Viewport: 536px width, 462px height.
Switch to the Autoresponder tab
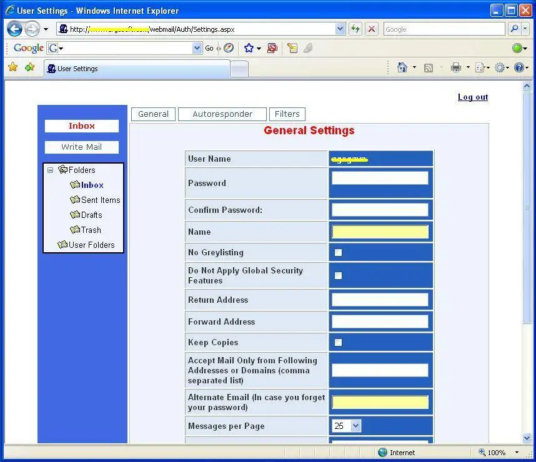pos(222,114)
